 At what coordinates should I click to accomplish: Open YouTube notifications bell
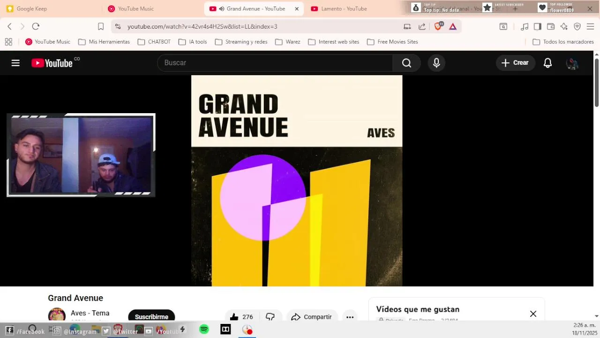point(547,63)
